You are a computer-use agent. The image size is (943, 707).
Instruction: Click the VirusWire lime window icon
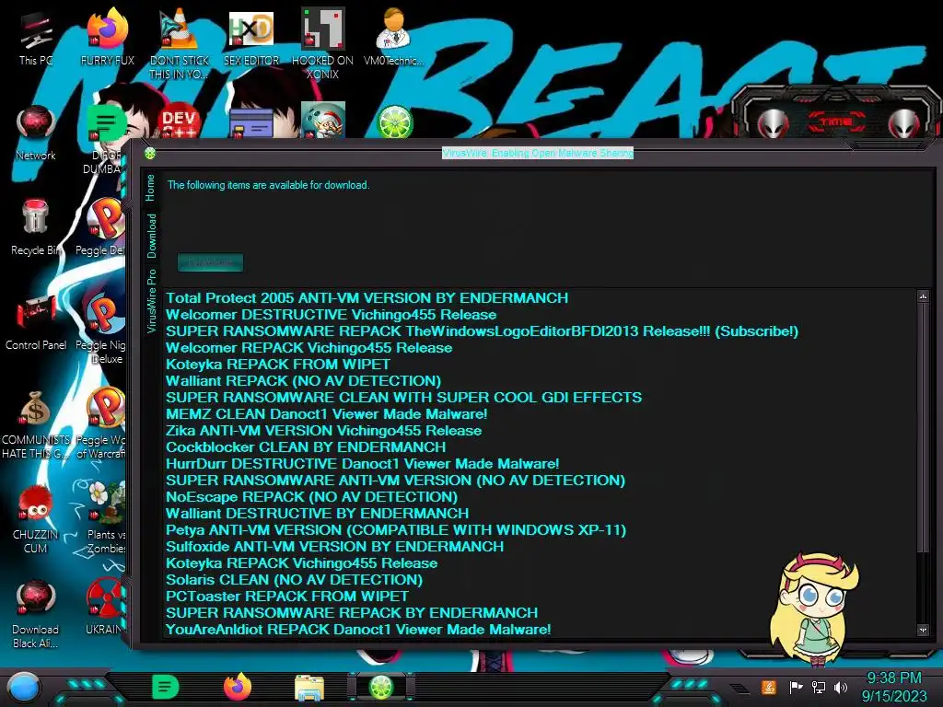point(150,154)
